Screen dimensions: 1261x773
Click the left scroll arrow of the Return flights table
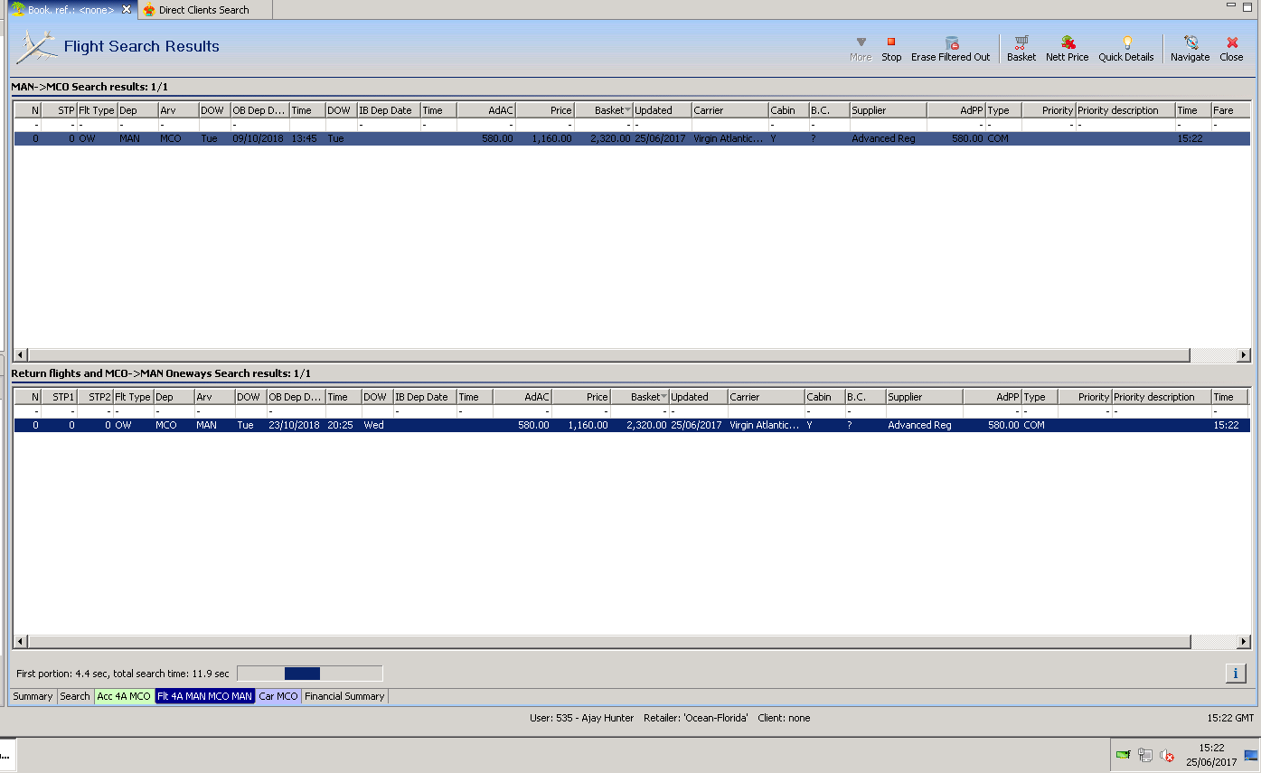point(21,642)
